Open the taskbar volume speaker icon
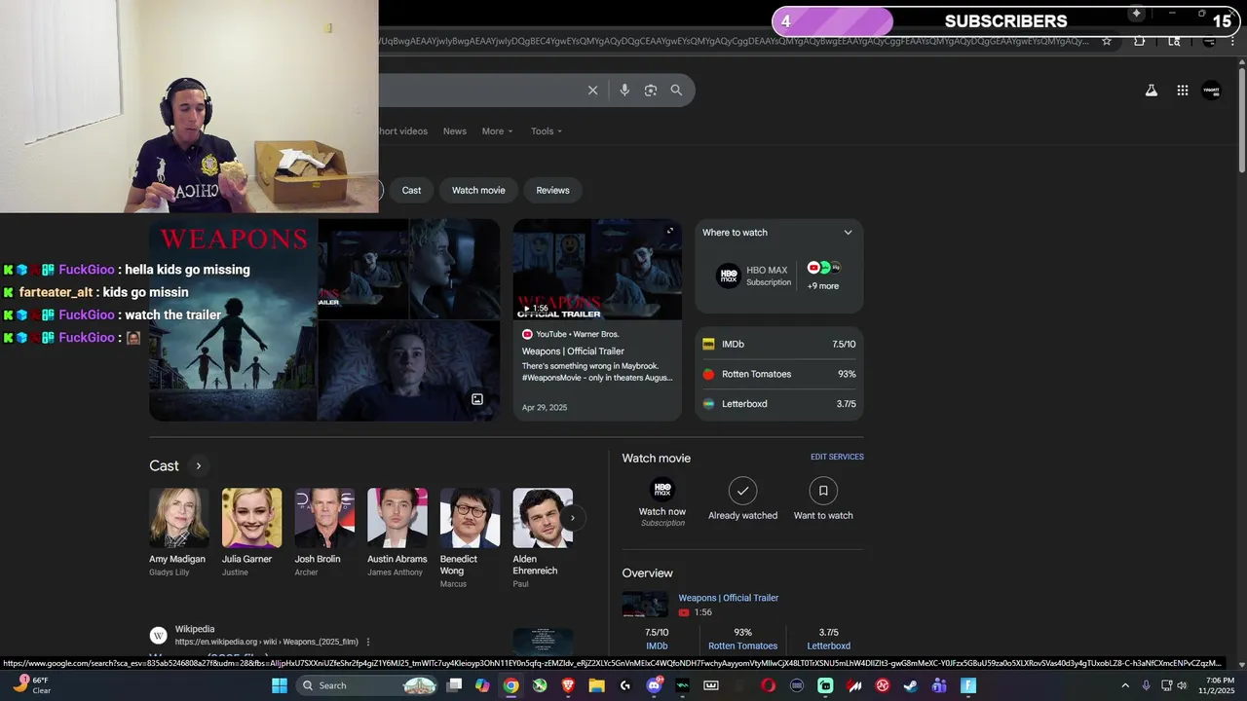 [x=1183, y=685]
